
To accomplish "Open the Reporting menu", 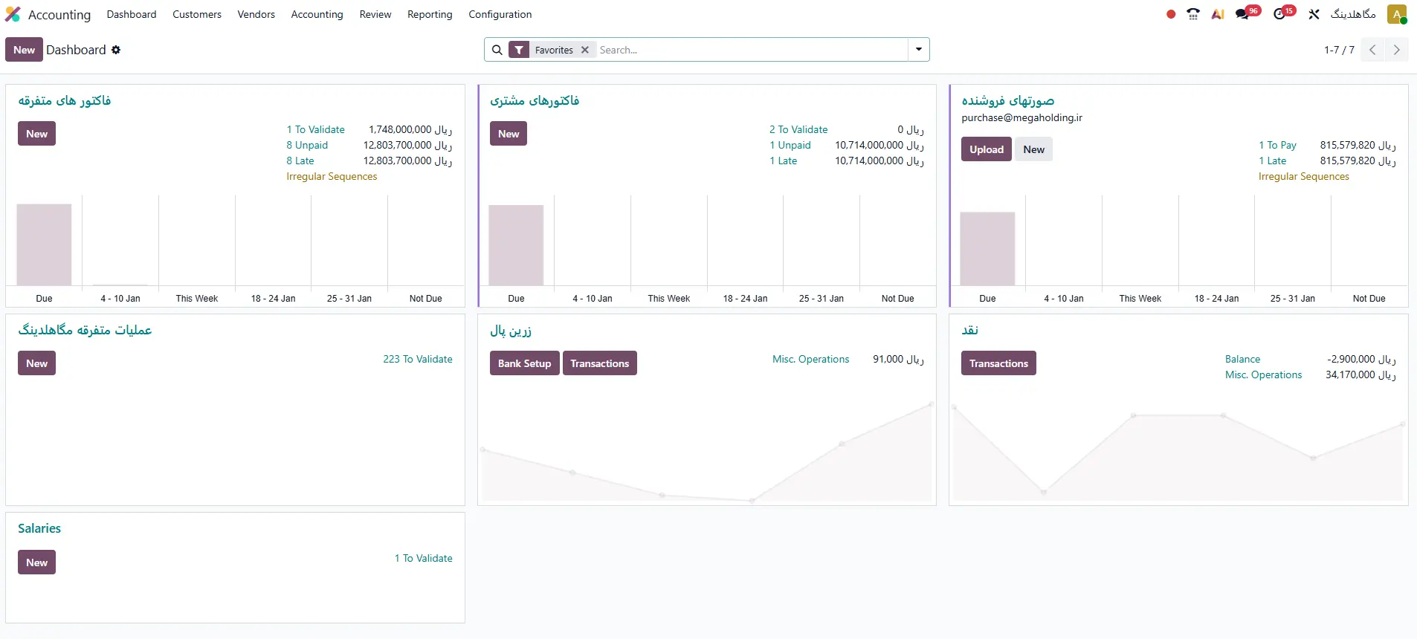I will [430, 14].
